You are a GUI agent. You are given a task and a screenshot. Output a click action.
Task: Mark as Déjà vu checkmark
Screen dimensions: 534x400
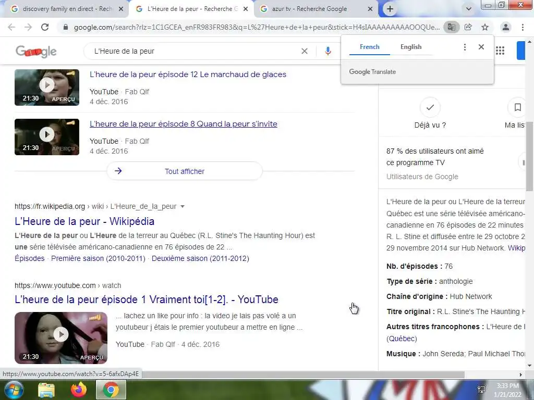point(430,107)
